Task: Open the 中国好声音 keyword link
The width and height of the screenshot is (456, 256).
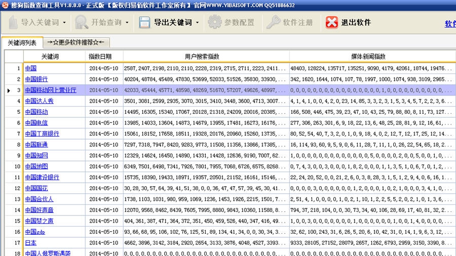Action: [40, 210]
